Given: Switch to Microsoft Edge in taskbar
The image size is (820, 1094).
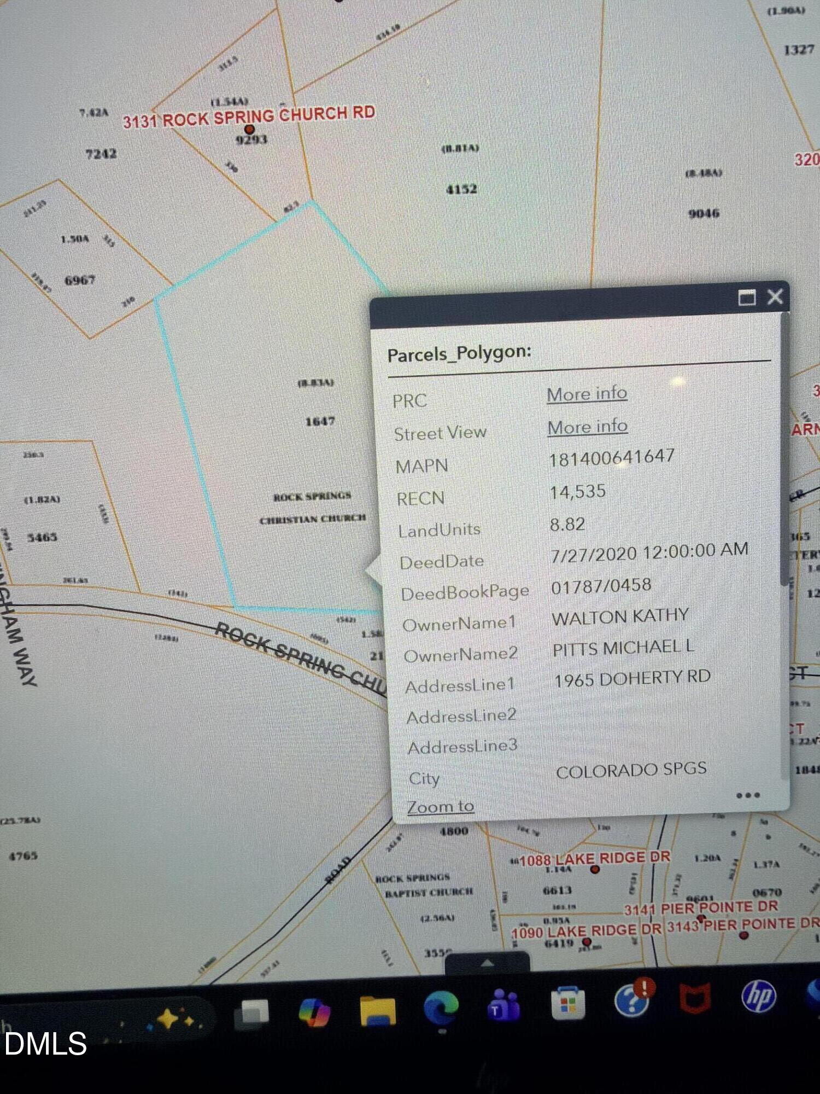Looking at the screenshot, I should 441,1008.
